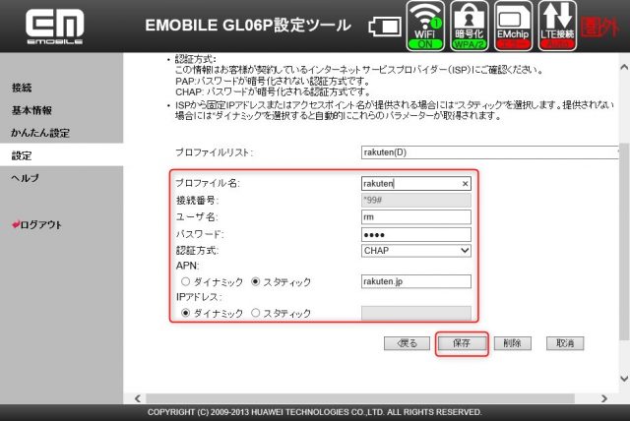The width and height of the screenshot is (630, 421).
Task: Click the horizontal scrollbar right arrow
Action: [604, 398]
